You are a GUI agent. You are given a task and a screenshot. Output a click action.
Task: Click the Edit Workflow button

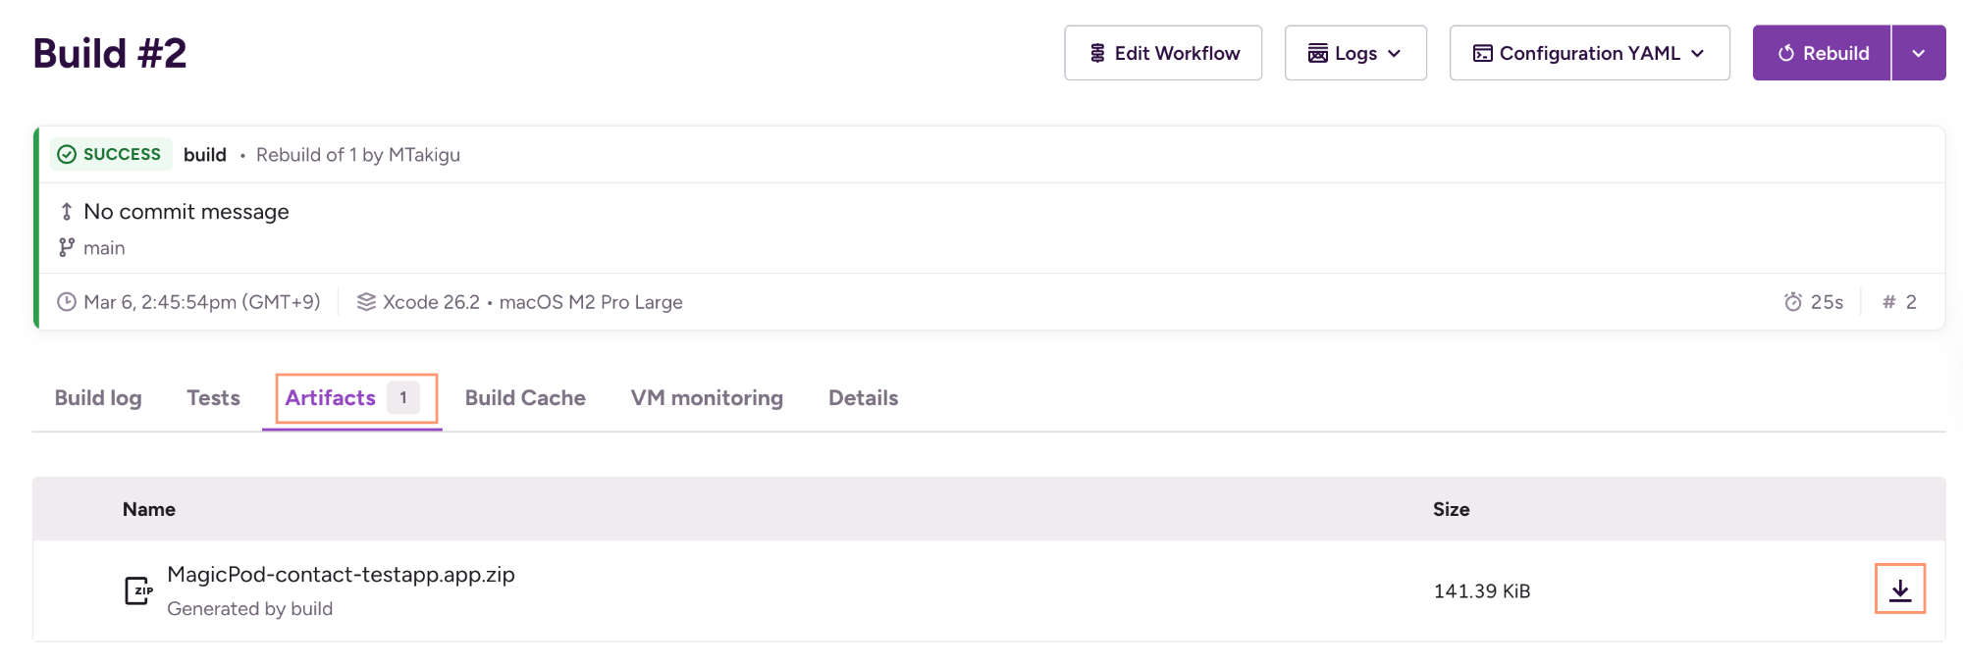tap(1163, 53)
